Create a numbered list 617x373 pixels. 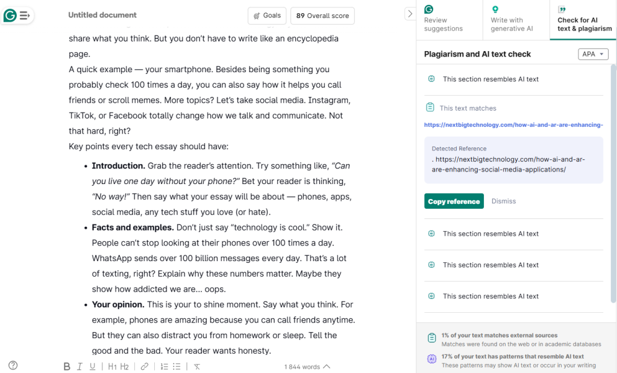point(163,366)
